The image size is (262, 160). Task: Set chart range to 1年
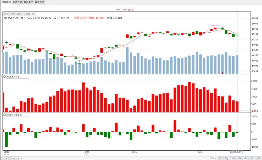click(245, 158)
